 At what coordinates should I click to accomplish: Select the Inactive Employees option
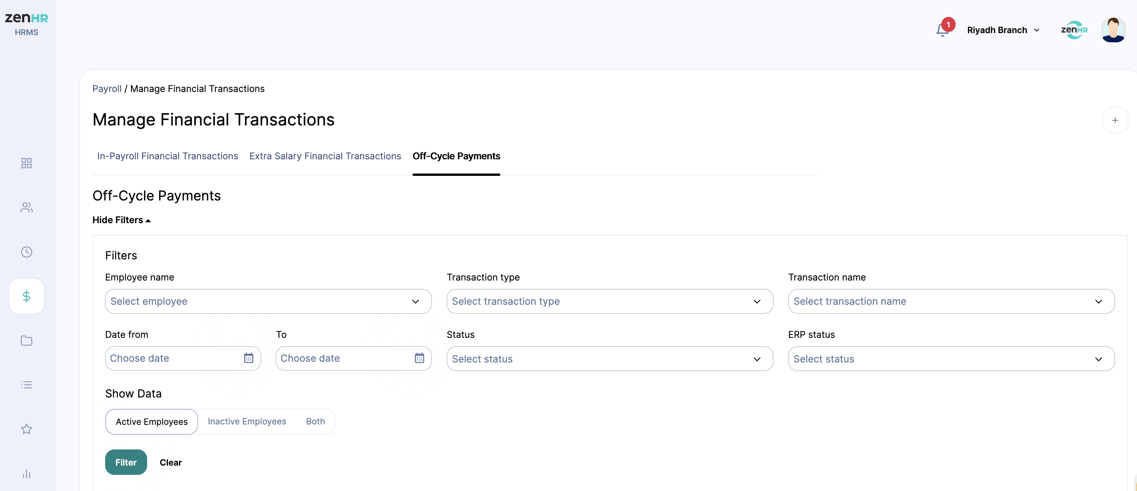(247, 421)
